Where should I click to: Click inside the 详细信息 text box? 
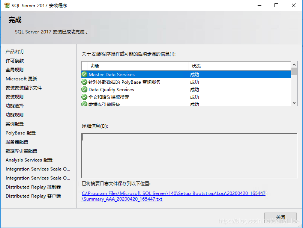pyautogui.click(x=189, y=156)
